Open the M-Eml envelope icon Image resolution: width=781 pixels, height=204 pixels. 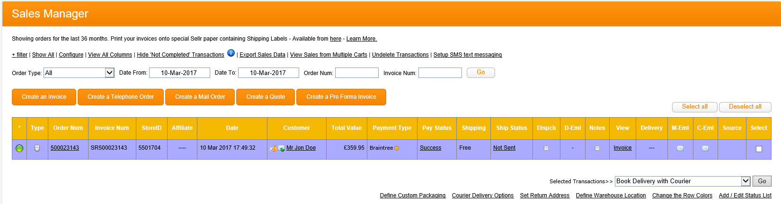tap(680, 148)
